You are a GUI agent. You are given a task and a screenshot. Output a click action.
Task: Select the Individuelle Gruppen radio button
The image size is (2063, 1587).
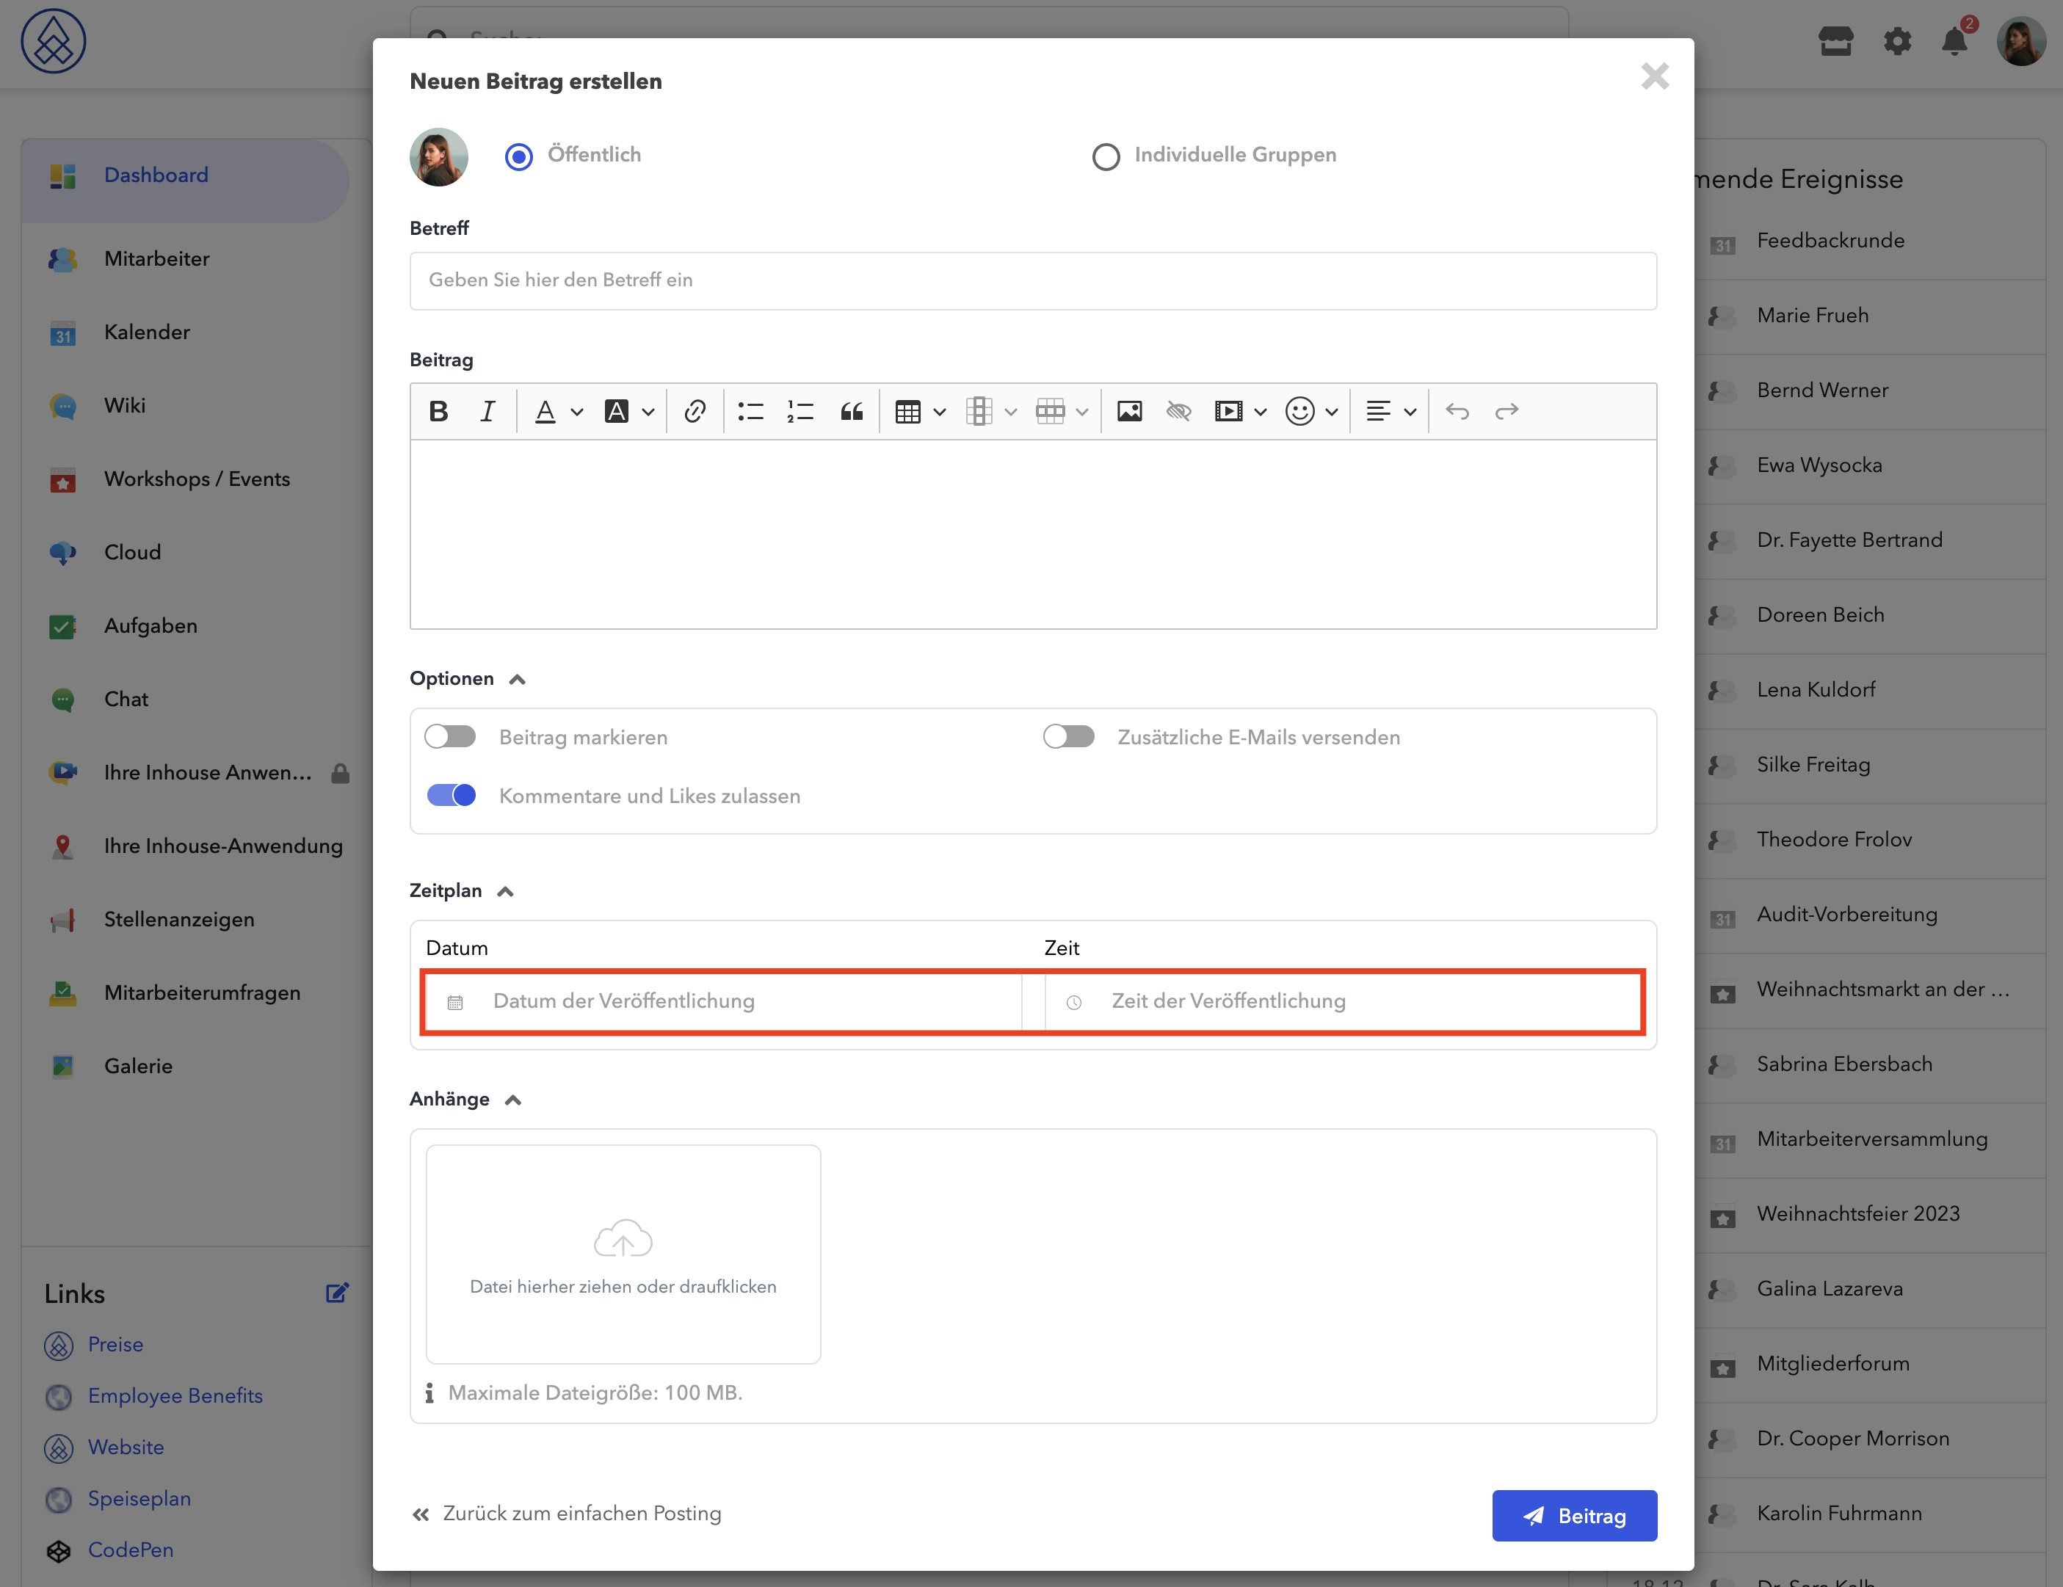point(1106,156)
